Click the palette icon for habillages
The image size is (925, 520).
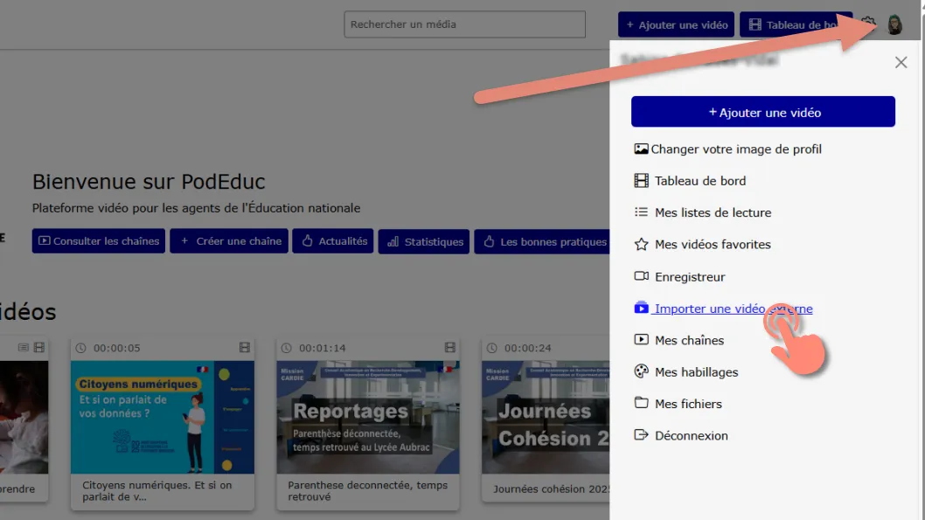click(641, 371)
